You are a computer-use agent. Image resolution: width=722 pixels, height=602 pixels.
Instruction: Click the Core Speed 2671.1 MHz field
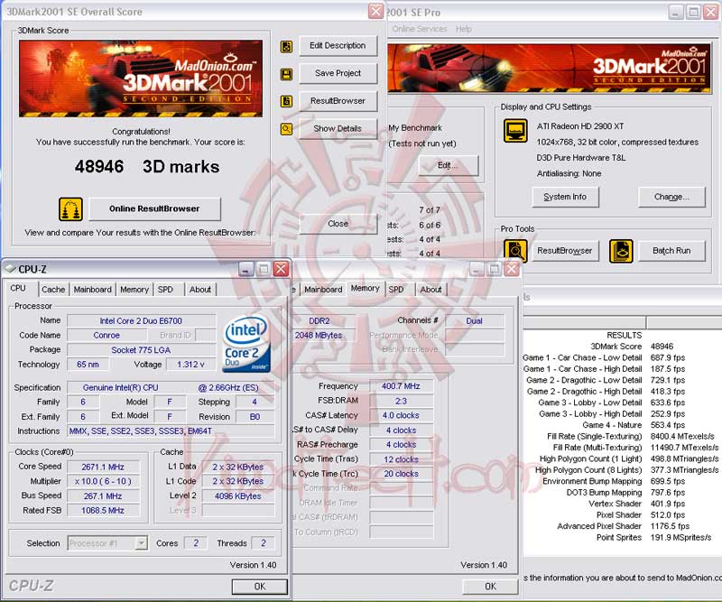tap(103, 467)
